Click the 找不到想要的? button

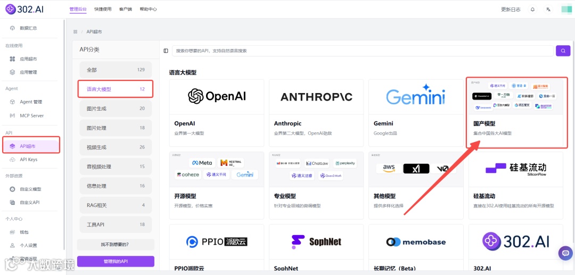click(116, 244)
